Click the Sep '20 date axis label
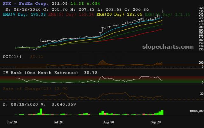 click(156, 122)
